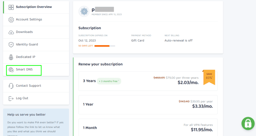Click the Log Out arrow icon
Image resolution: width=256 pixels, height=136 pixels.
(11, 98)
